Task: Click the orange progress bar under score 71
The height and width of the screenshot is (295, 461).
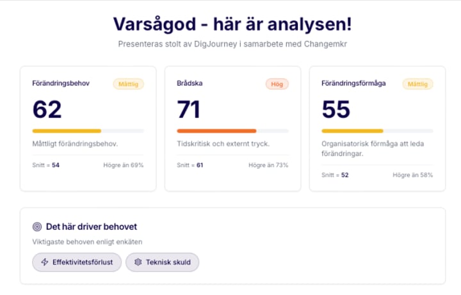Action: coord(216,131)
